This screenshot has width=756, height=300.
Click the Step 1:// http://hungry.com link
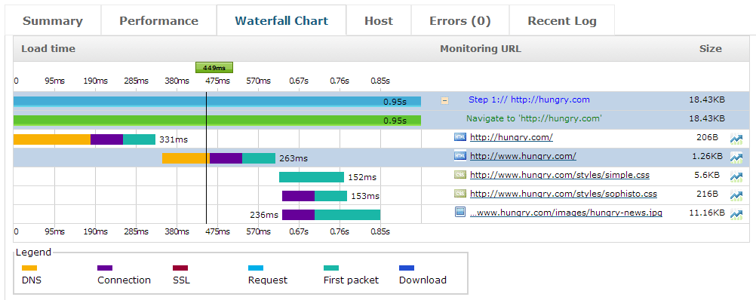click(x=529, y=99)
